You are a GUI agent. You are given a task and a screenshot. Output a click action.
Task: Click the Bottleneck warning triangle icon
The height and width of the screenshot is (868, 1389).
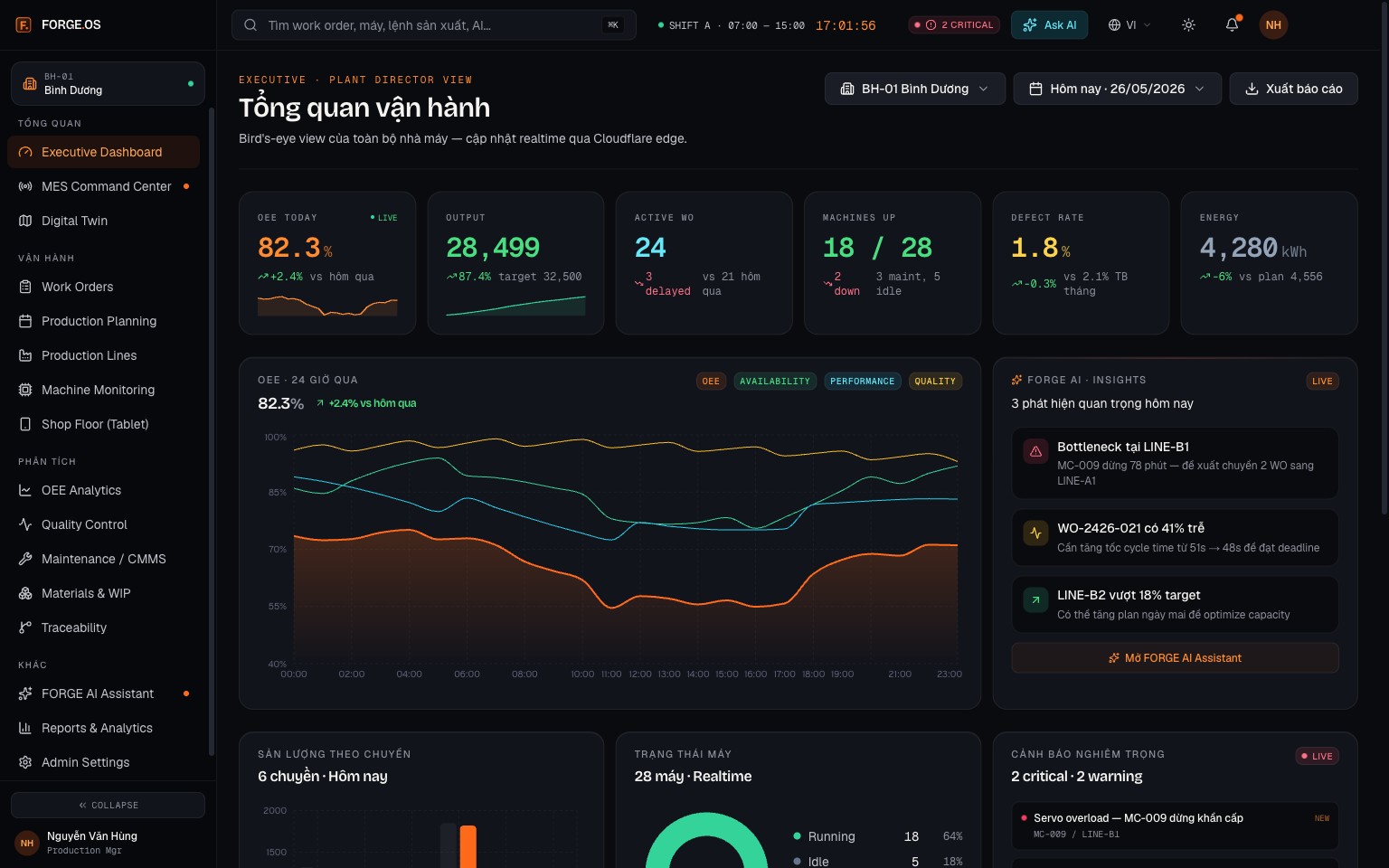click(1035, 451)
